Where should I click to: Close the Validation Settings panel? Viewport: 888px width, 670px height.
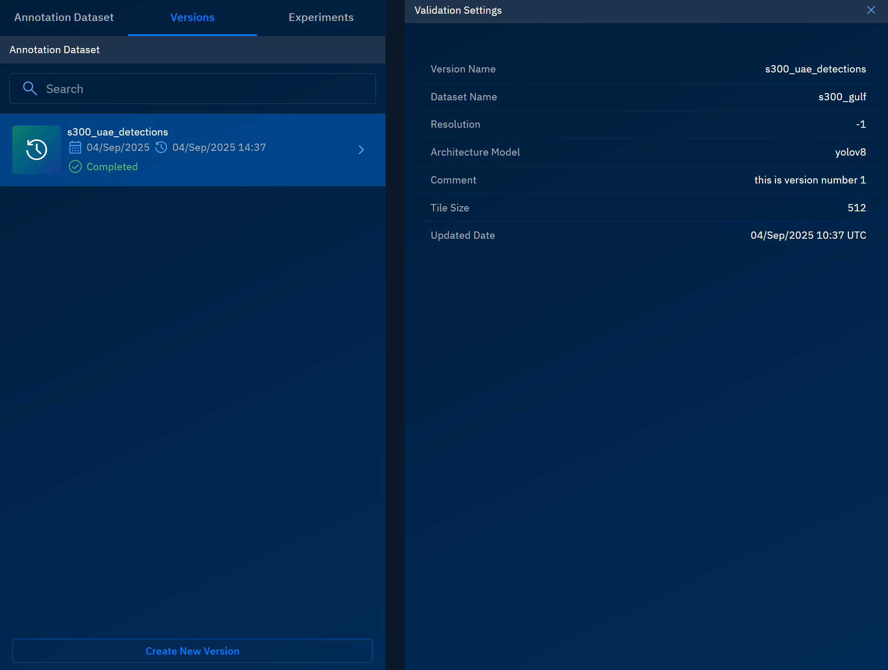pyautogui.click(x=871, y=10)
